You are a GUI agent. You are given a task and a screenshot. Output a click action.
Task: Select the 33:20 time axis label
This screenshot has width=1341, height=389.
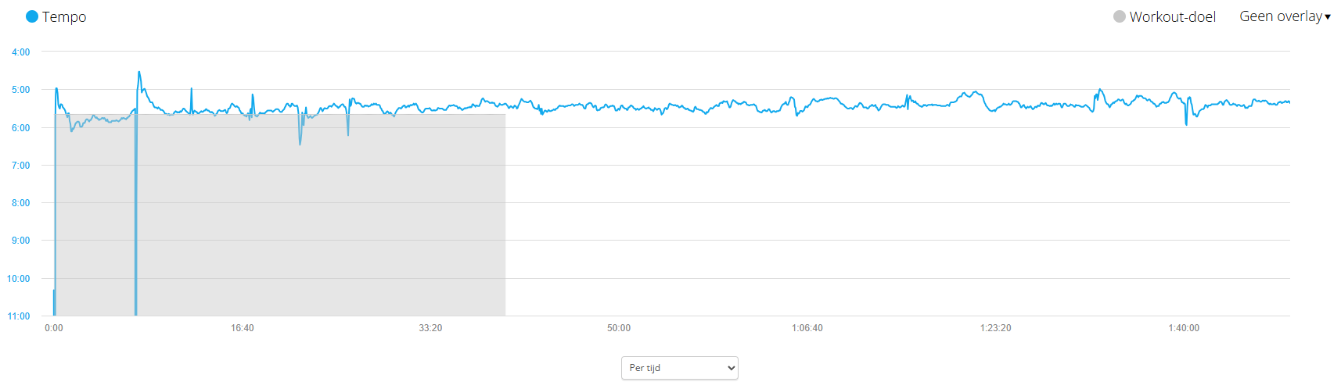pyautogui.click(x=430, y=328)
